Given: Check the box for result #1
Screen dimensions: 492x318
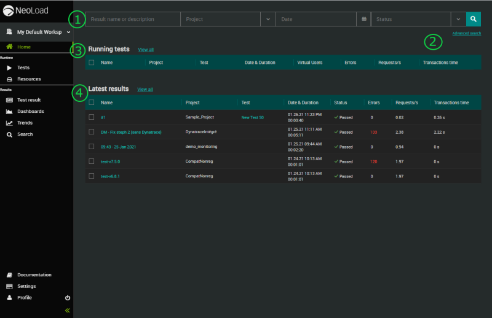Looking at the screenshot, I should (92, 117).
